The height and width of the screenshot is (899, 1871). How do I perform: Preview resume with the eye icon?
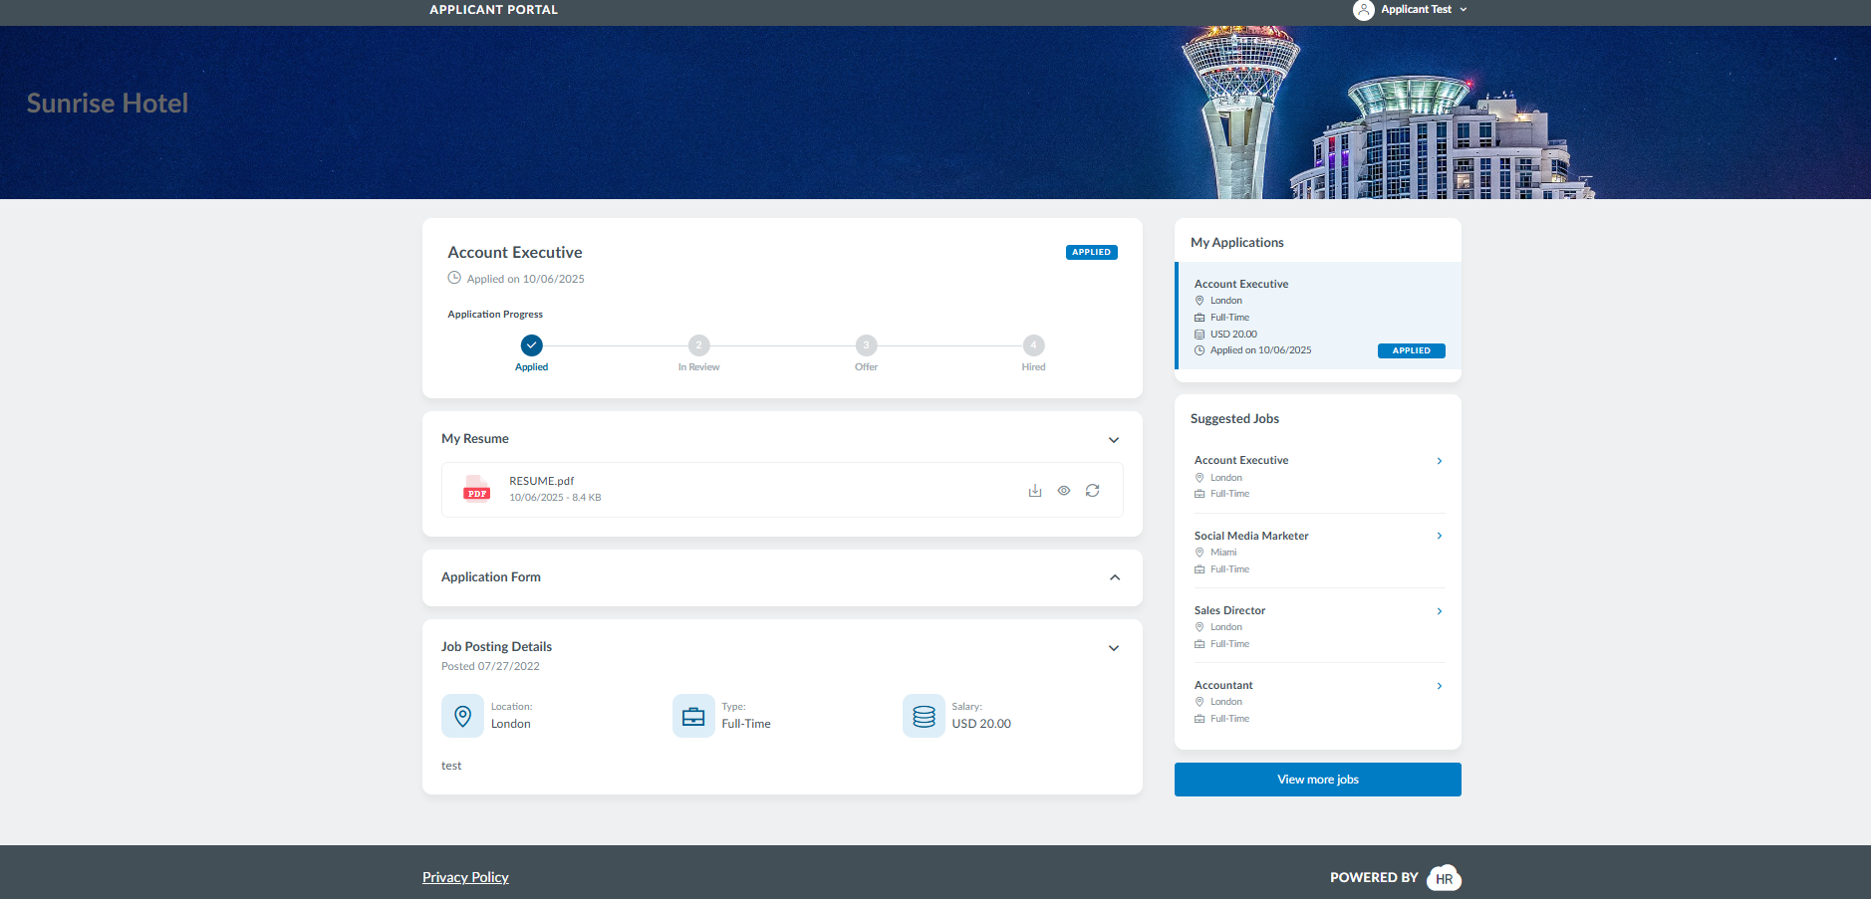click(x=1064, y=491)
